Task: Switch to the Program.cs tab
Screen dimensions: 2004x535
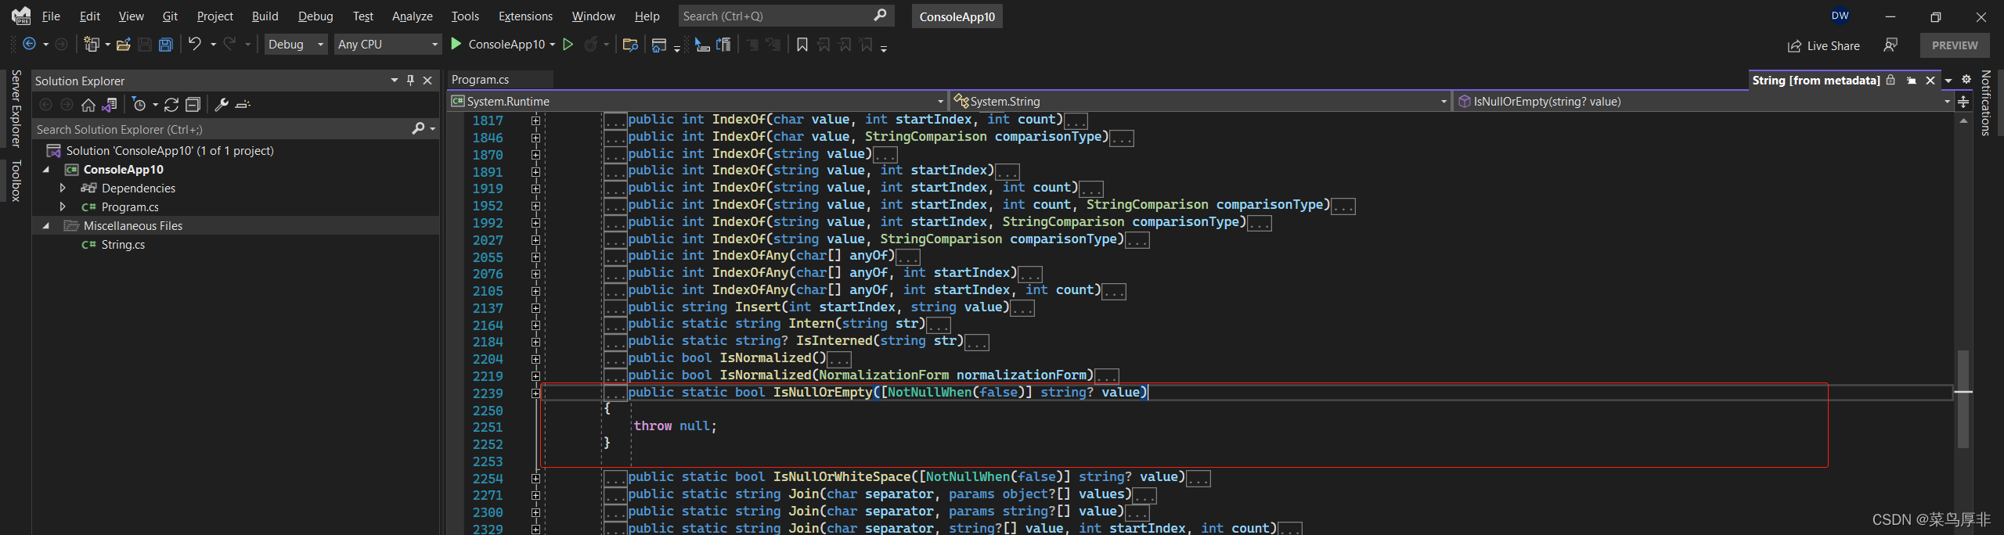Action: [481, 80]
